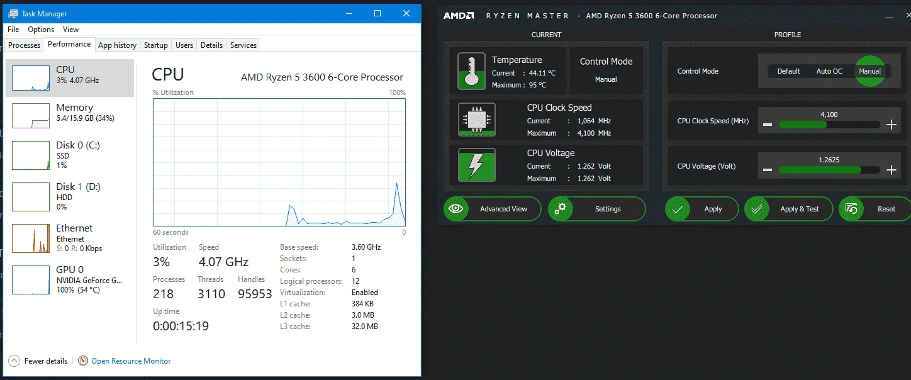Click the 1.2625 voltage value above slider
This screenshot has width=911, height=380.
coord(829,160)
